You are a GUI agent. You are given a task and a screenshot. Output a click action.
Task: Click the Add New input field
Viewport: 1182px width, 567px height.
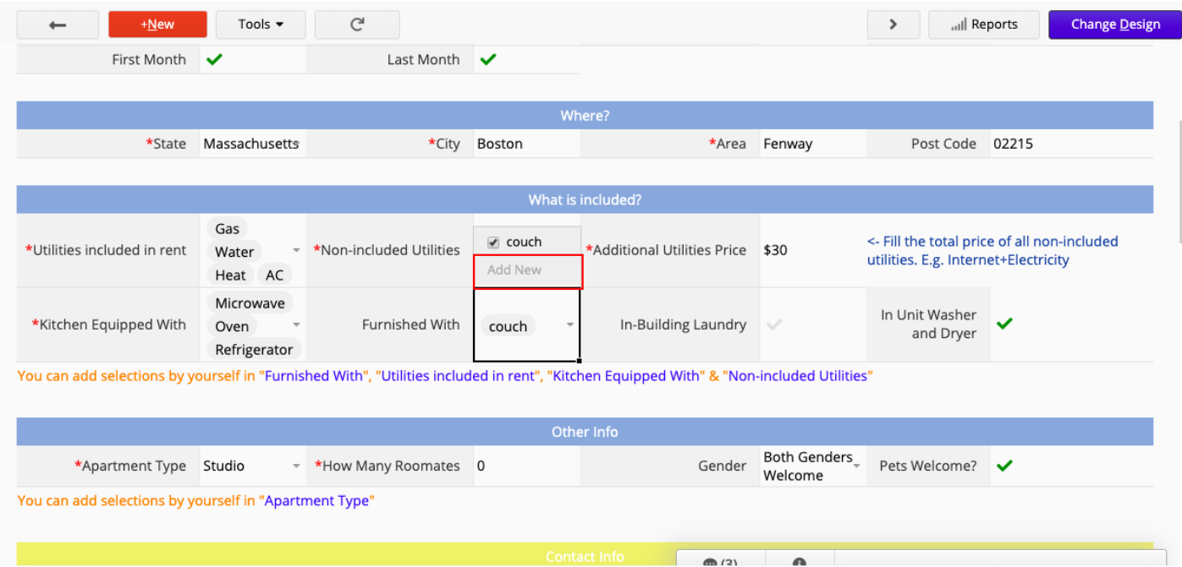[x=527, y=271]
